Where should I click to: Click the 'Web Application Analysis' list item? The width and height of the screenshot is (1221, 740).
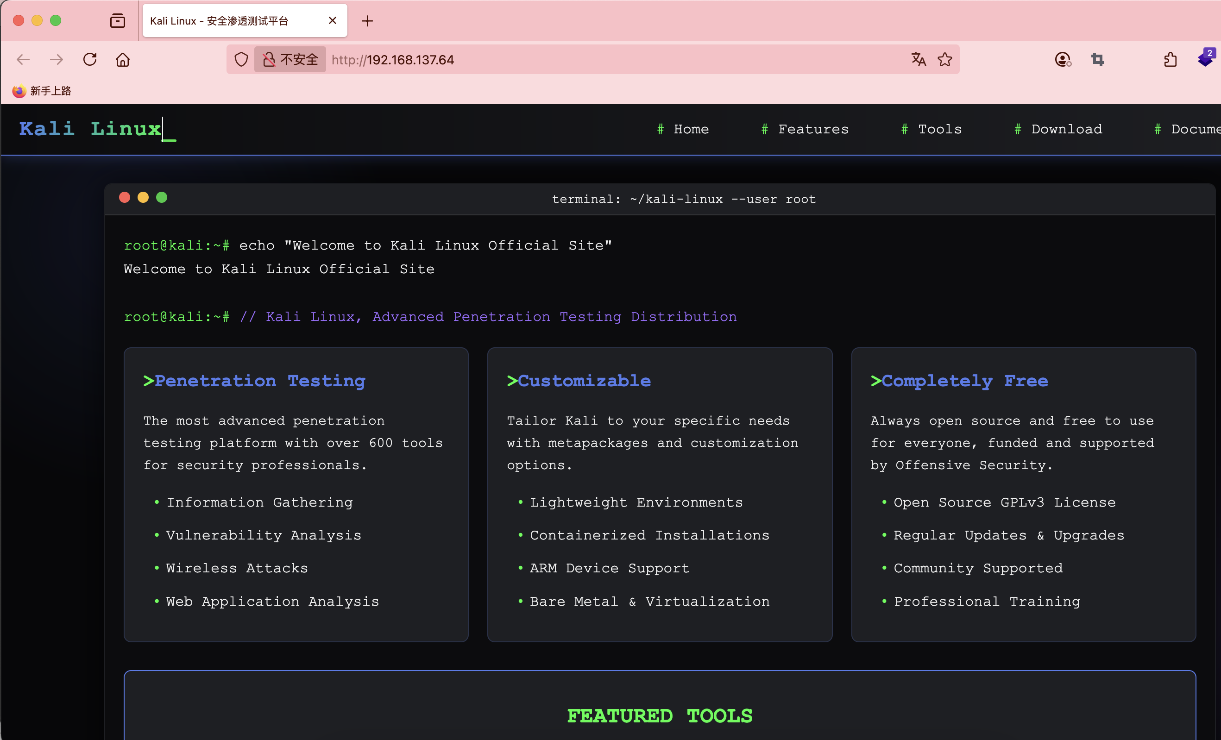click(x=272, y=602)
